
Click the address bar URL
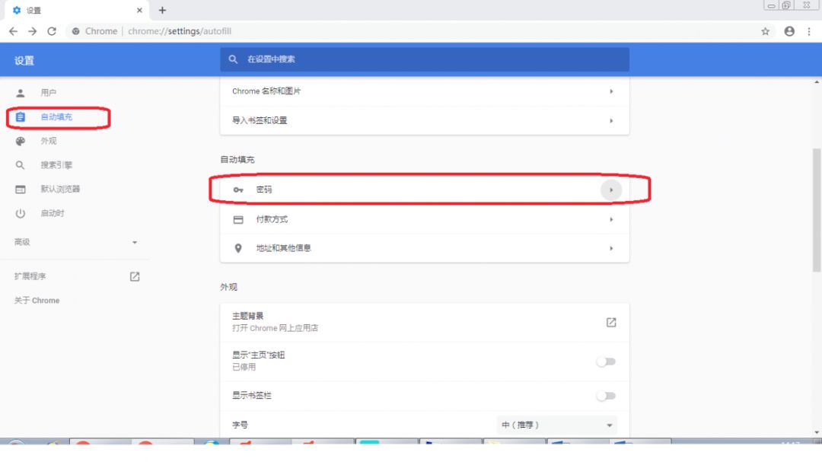180,31
